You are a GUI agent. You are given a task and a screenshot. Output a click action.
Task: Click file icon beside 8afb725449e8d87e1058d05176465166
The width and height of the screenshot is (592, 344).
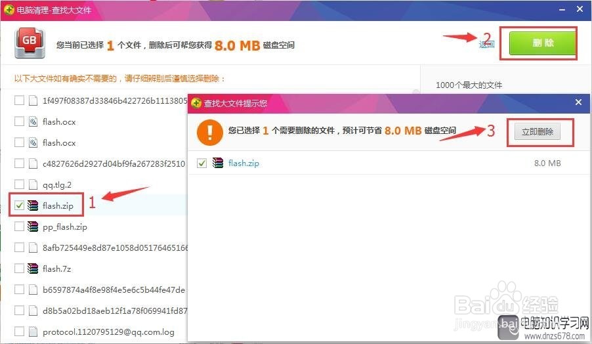tap(33, 247)
